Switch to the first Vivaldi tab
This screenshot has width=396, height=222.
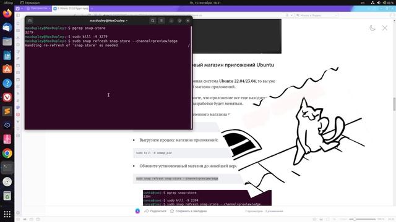point(38,9)
